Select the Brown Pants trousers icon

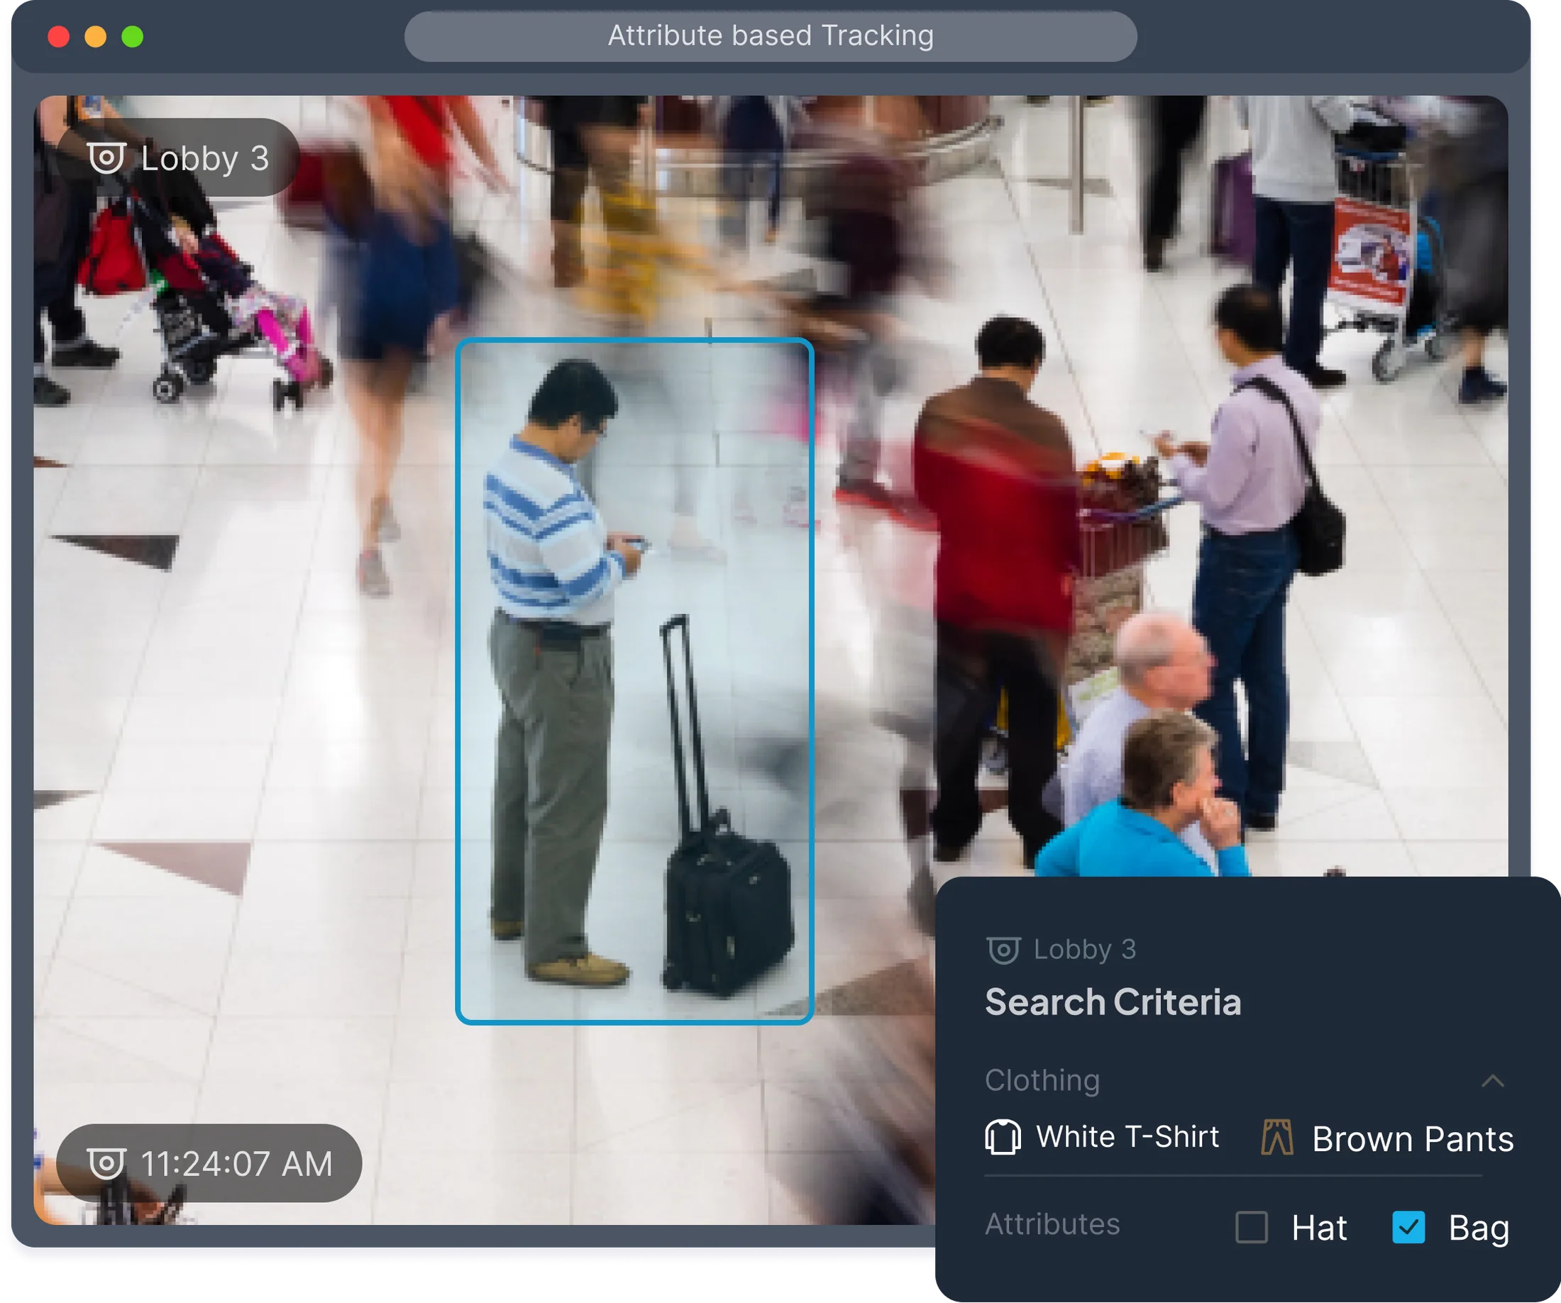pyautogui.click(x=1277, y=1137)
